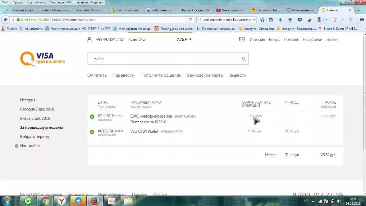This screenshot has height=206, width=366.
Task: Open the bookmarks list icon
Action: point(271,20)
